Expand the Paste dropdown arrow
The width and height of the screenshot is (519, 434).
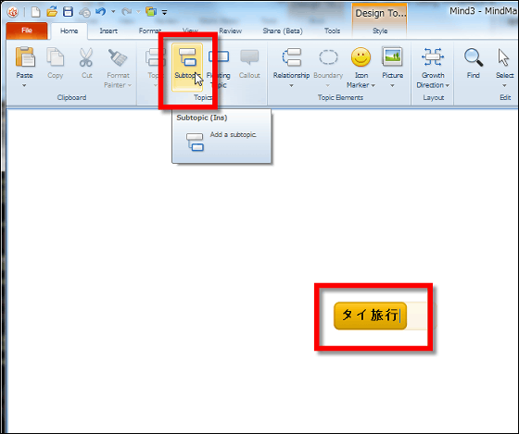pos(24,86)
